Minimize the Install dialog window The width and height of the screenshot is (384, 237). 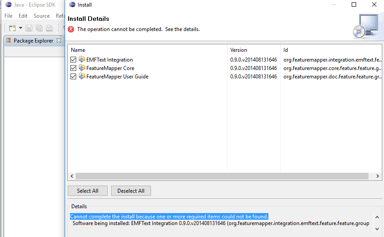tap(334, 4)
